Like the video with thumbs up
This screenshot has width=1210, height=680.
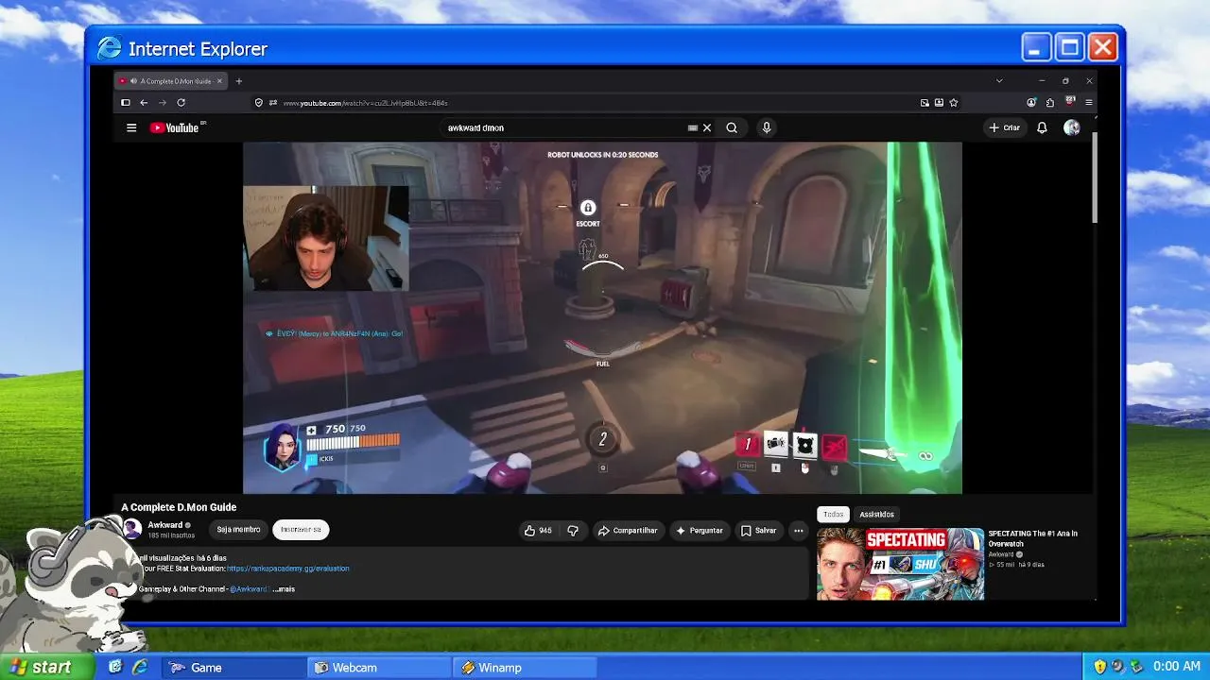[x=539, y=531]
